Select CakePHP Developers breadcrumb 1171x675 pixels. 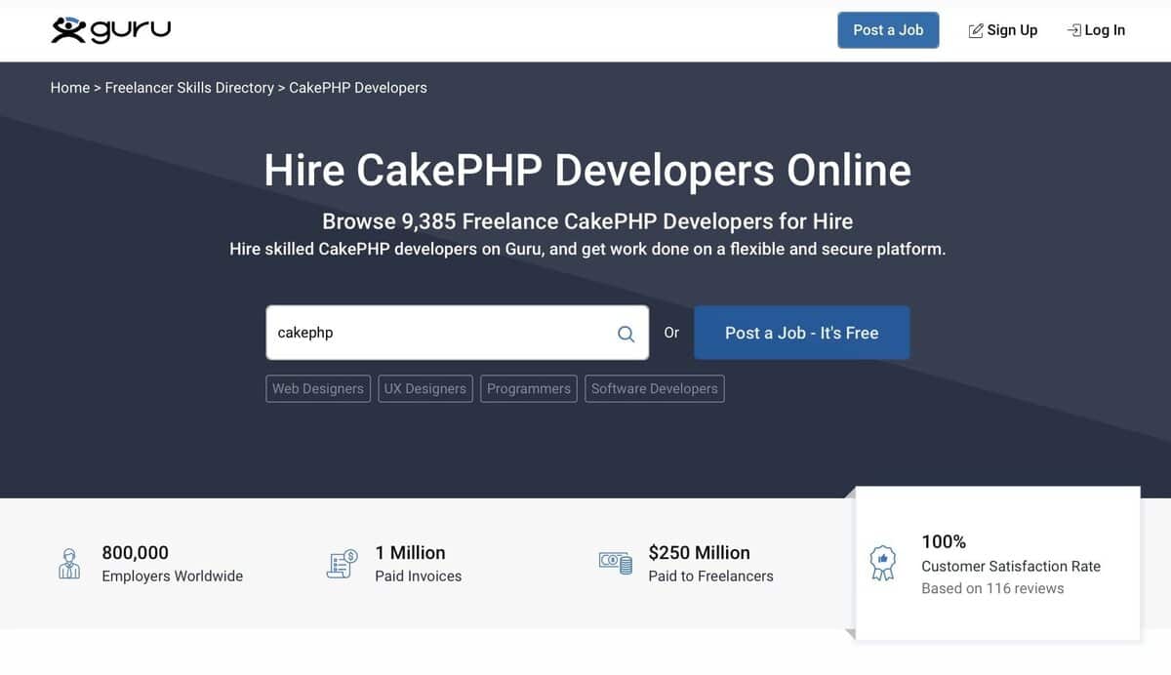(358, 88)
